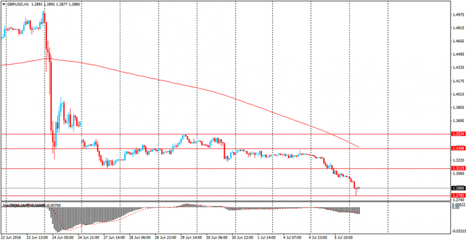Pick the 1.3695 value on price axis
Viewport: 466px width, 242px height.
458,121
